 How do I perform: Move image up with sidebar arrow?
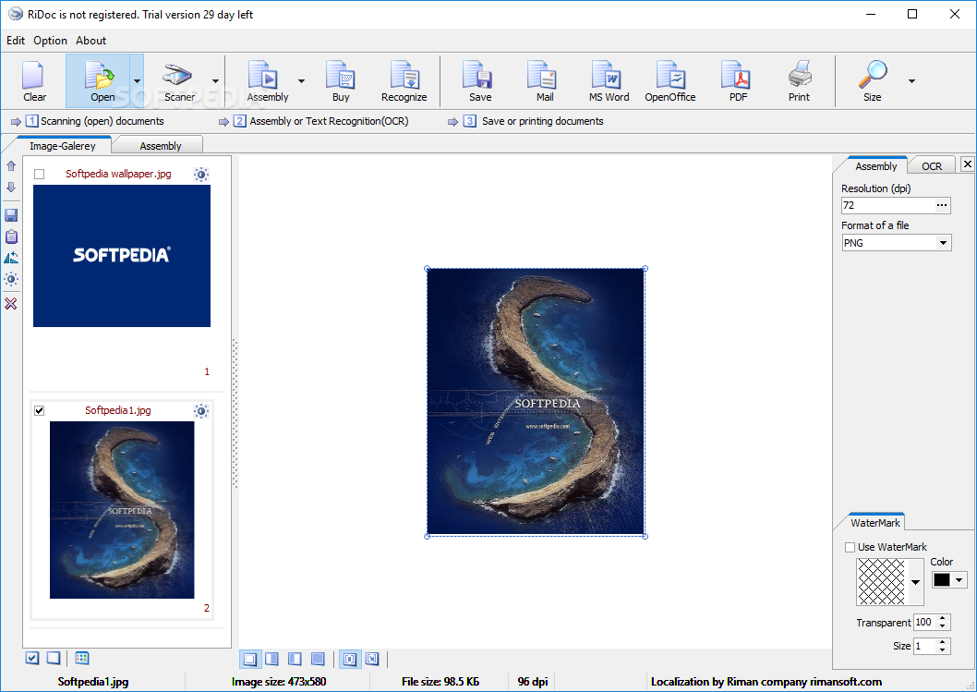tap(11, 165)
